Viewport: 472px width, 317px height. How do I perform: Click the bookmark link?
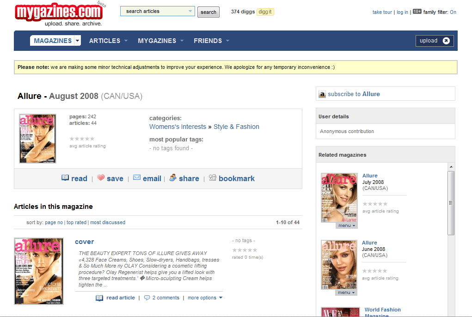[x=237, y=178]
